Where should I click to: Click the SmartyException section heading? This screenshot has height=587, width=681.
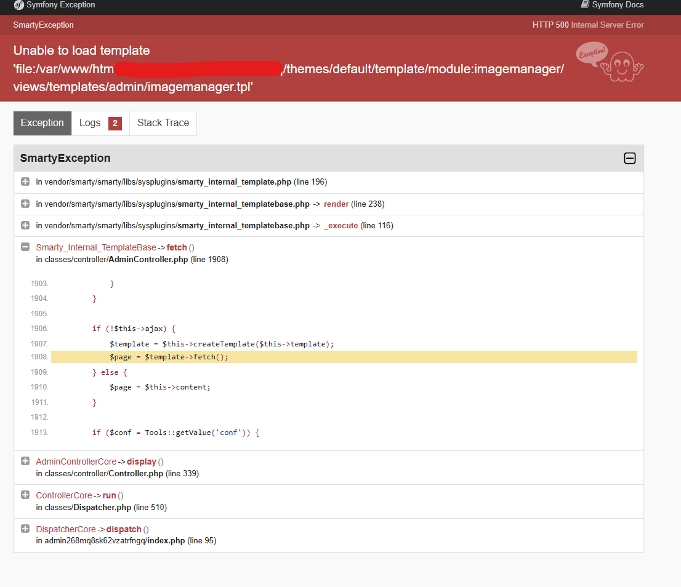65,158
